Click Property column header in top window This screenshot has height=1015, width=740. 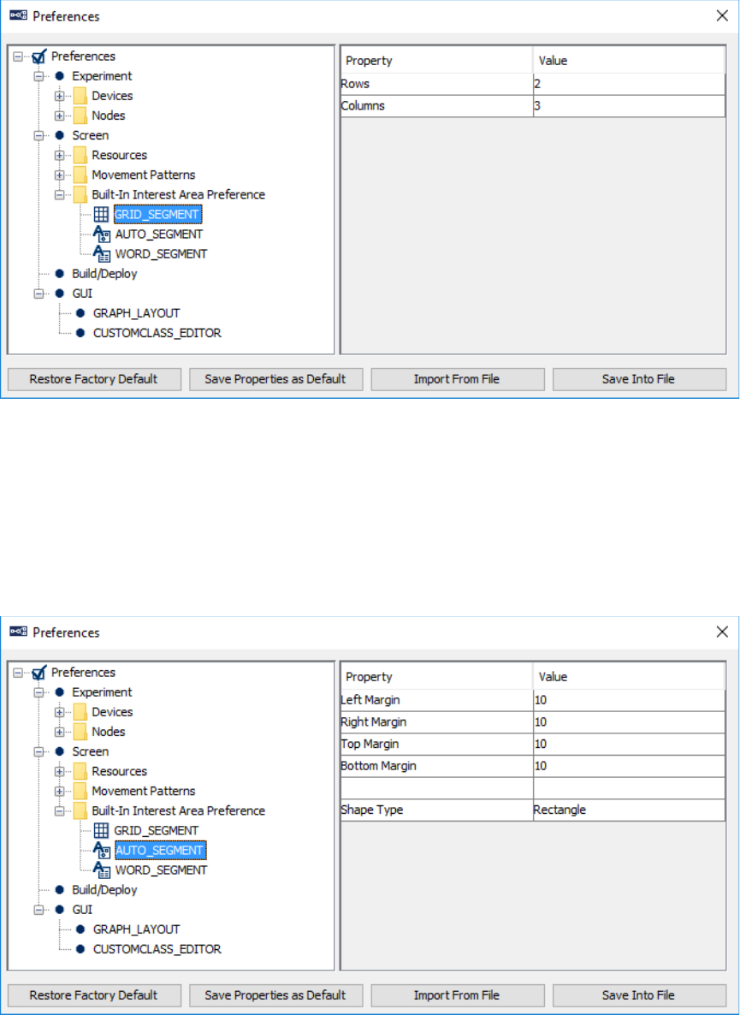coord(437,61)
